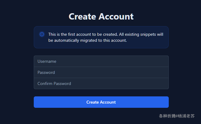Activate the Confirm Password field
Screen dimensions: 201x124
tap(101, 83)
